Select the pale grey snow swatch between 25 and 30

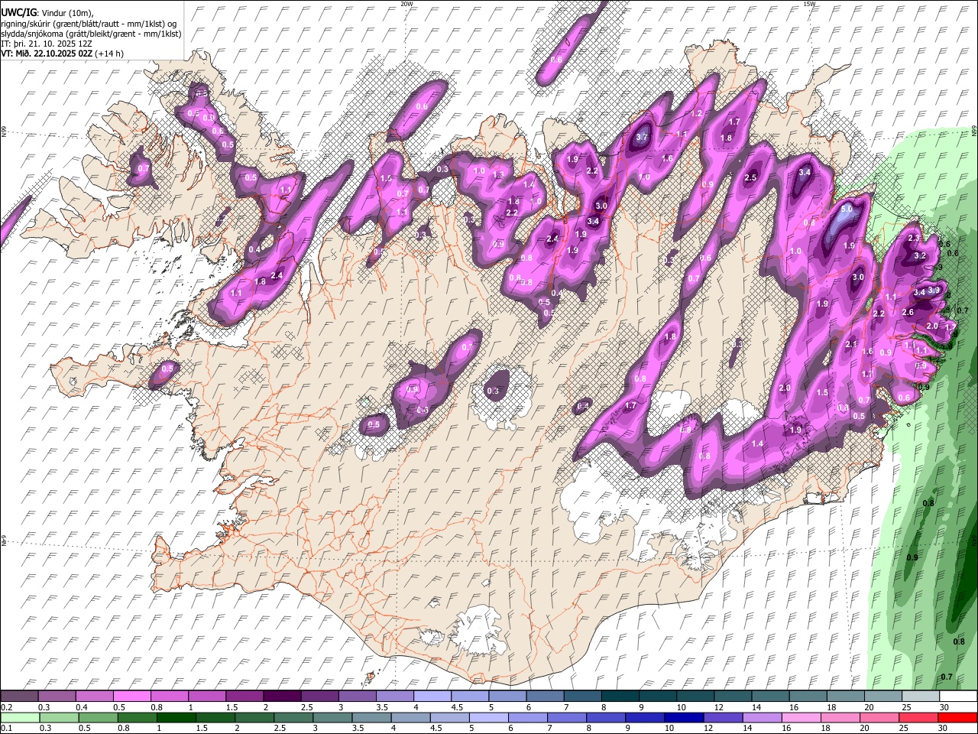(x=921, y=697)
